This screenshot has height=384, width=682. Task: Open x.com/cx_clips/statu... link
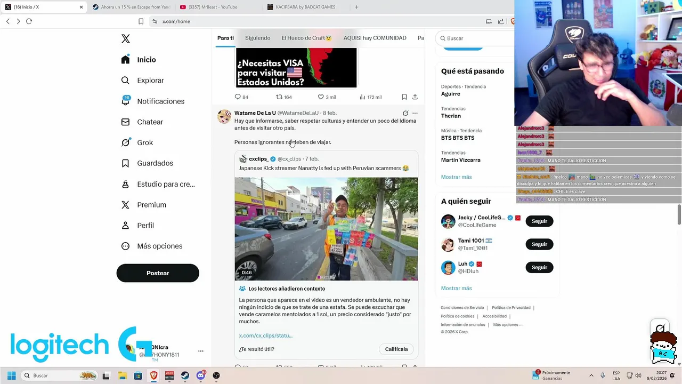tap(265, 335)
